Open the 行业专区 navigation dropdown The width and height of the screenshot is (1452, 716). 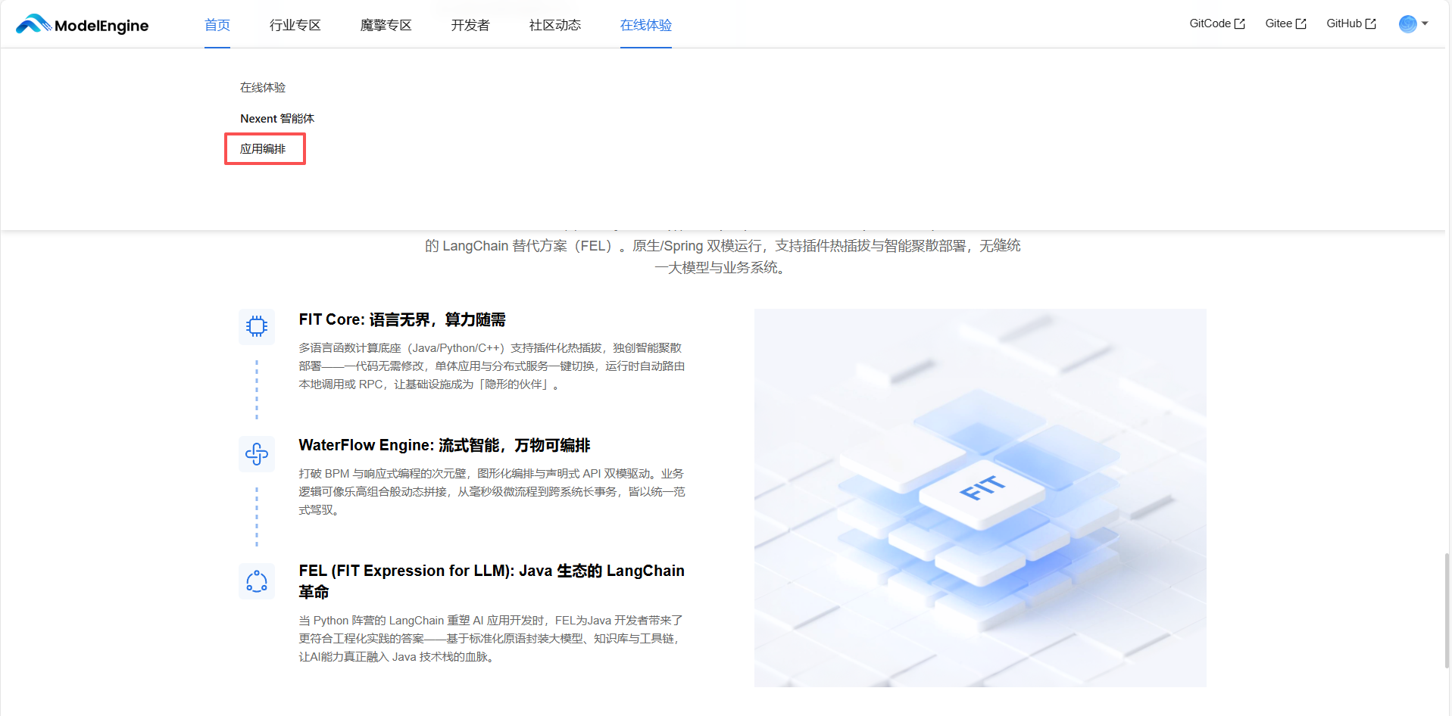pyautogui.click(x=295, y=25)
